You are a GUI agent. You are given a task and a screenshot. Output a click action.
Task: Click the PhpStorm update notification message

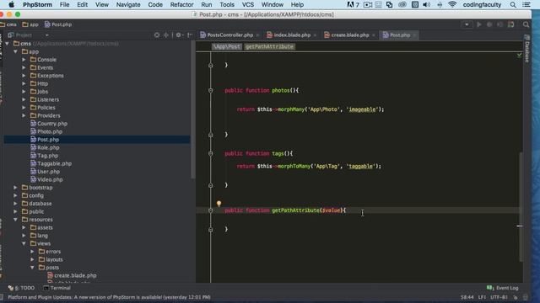coord(109,297)
